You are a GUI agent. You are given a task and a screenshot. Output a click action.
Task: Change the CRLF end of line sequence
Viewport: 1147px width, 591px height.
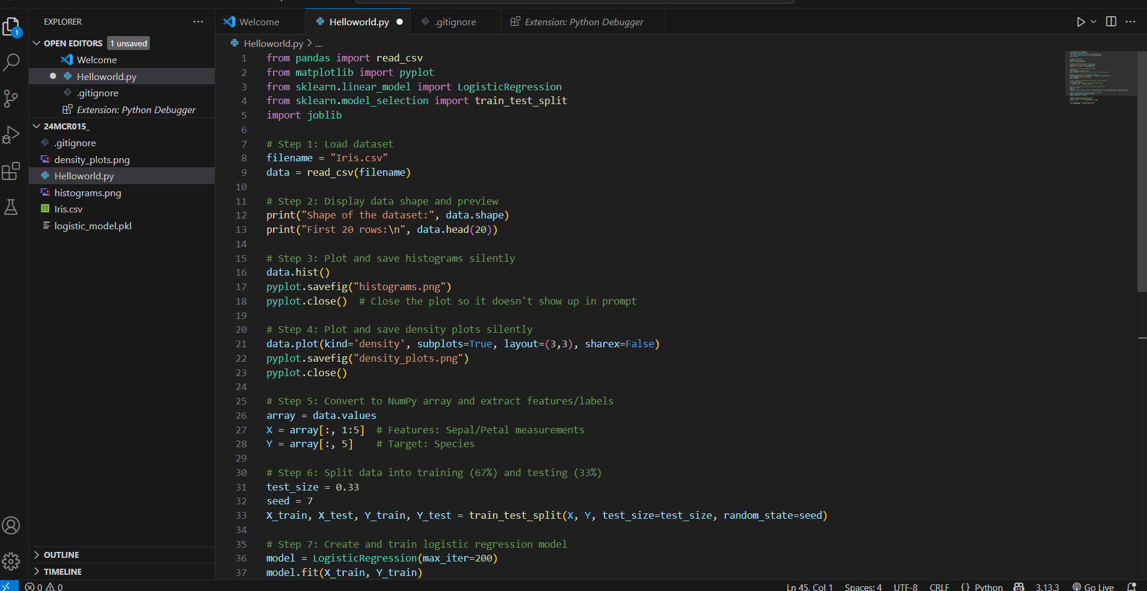[939, 587]
